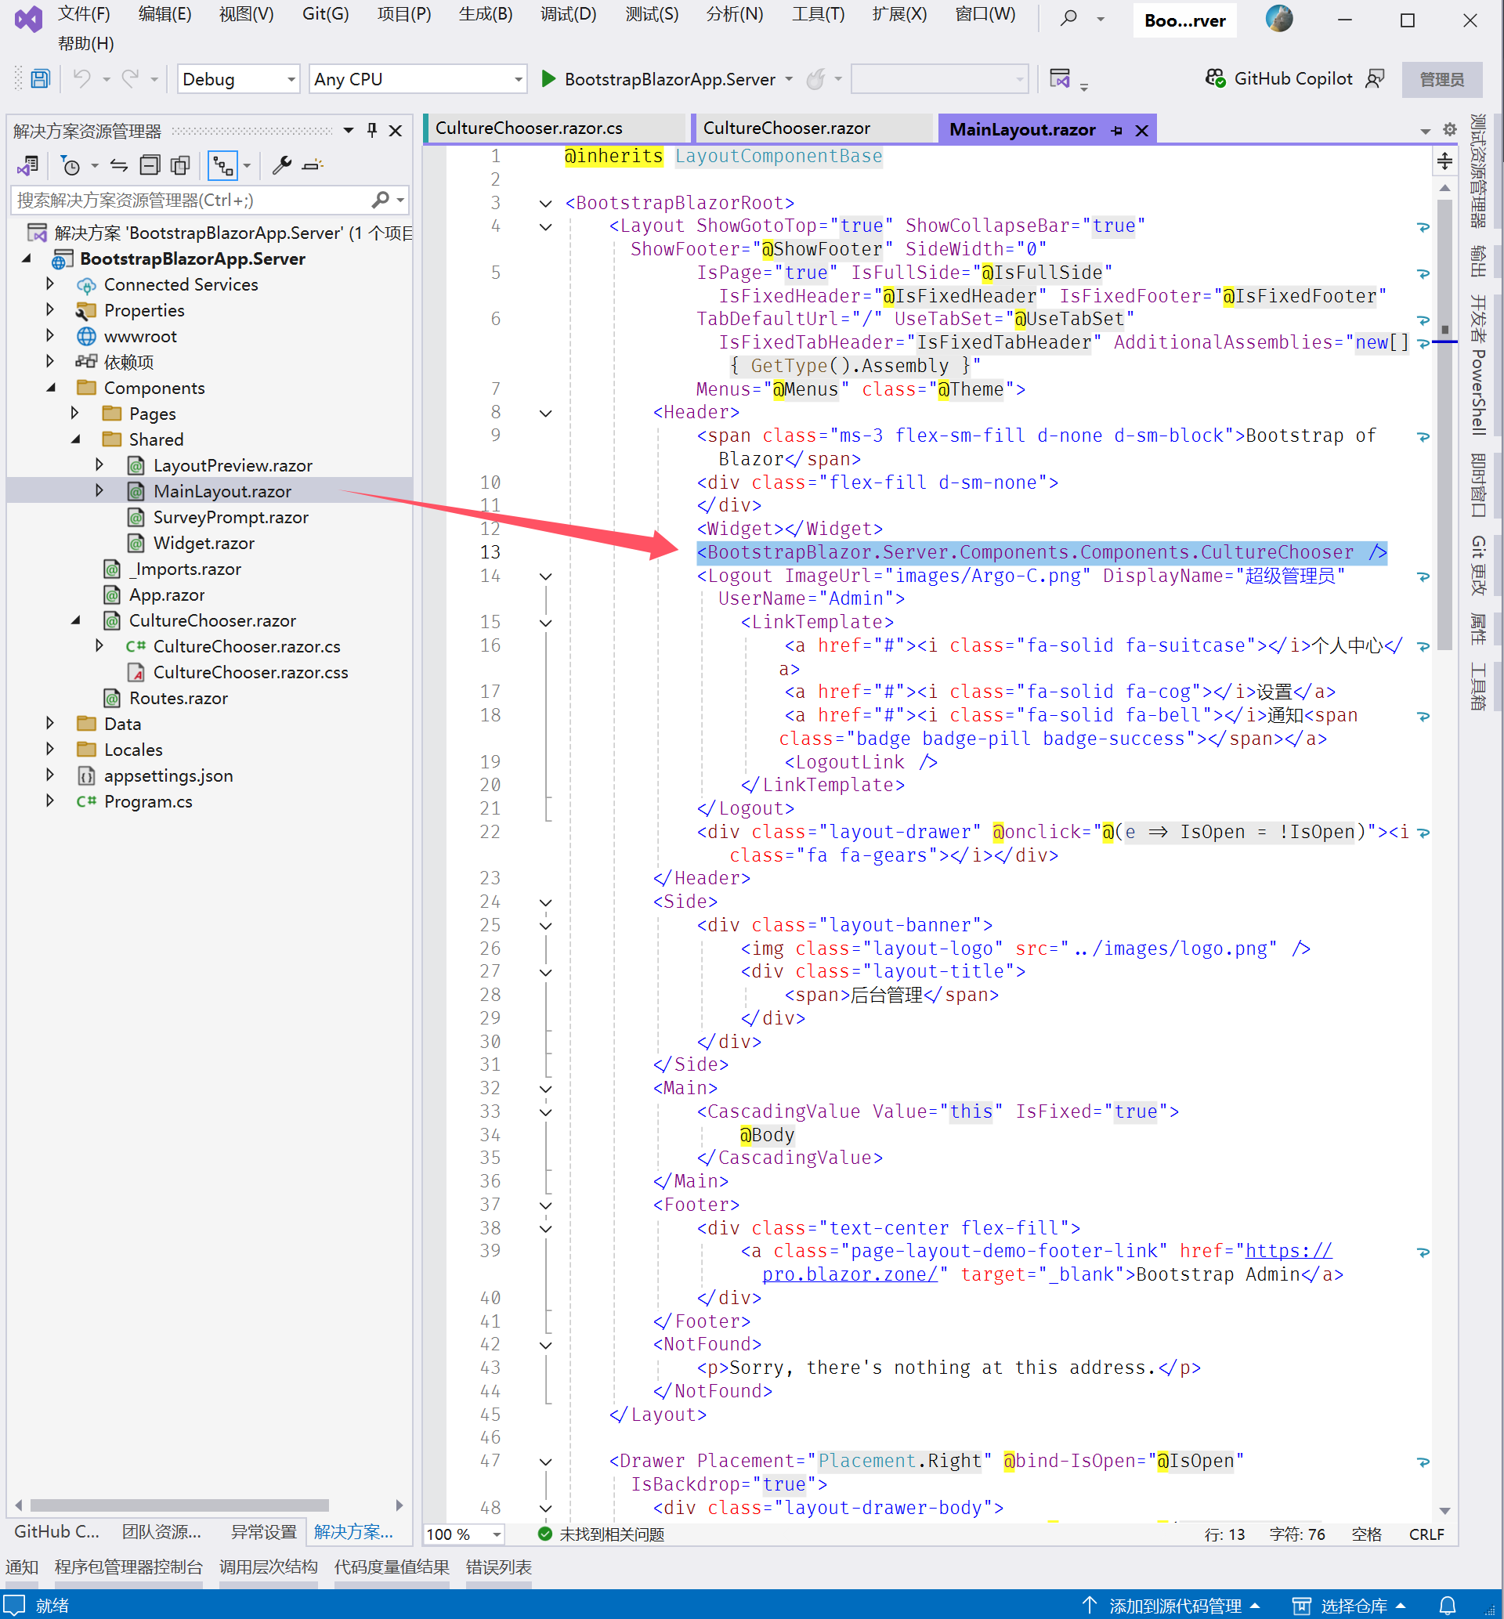Click Collapse All in Solution Explorer toolbar
Screen dimensions: 1504x1619
pos(150,166)
